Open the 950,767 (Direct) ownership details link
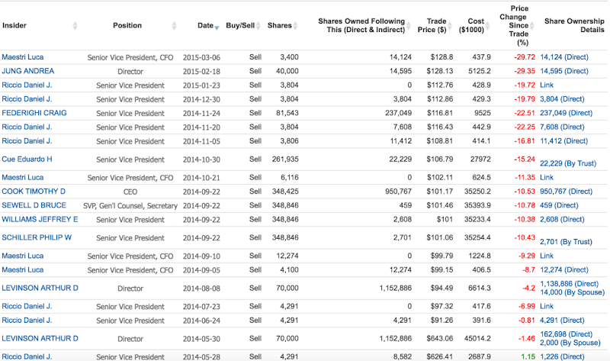 click(x=566, y=191)
